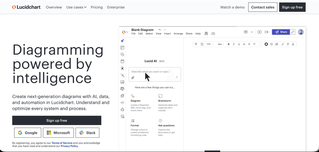Click the change shape icon in format toolbar
The height and width of the screenshot is (152, 319).
tap(202, 44)
